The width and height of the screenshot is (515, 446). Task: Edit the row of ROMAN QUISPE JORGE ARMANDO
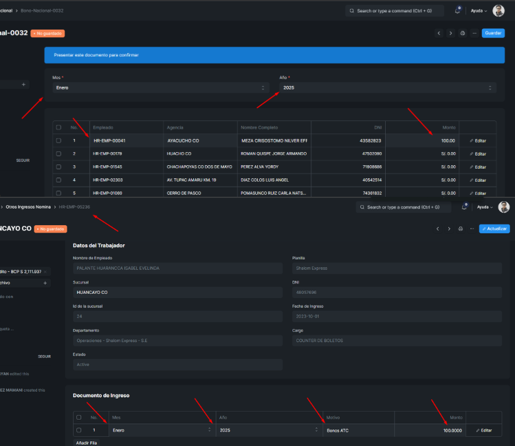[x=478, y=153]
